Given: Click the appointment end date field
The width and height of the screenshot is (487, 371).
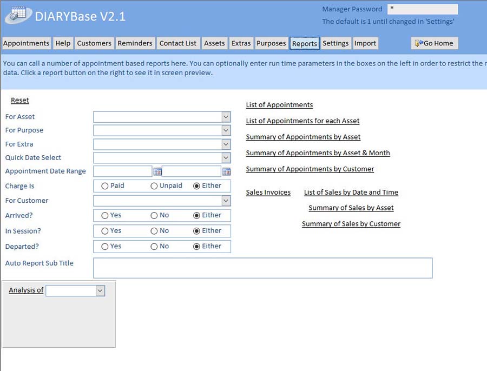Looking at the screenshot, I should pyautogui.click(x=192, y=171).
